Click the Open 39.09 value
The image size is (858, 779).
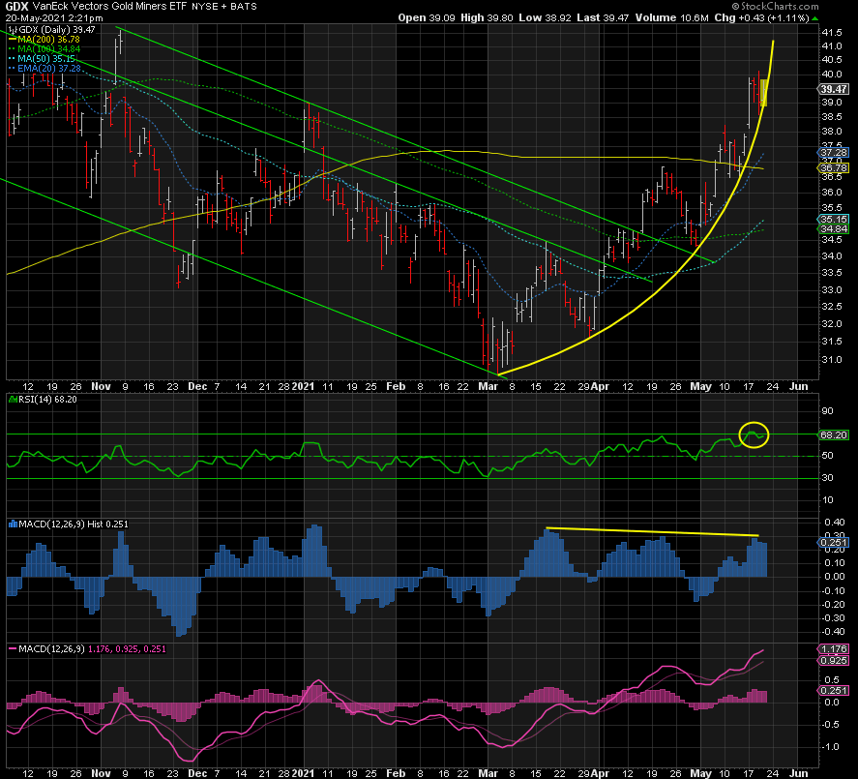(426, 18)
